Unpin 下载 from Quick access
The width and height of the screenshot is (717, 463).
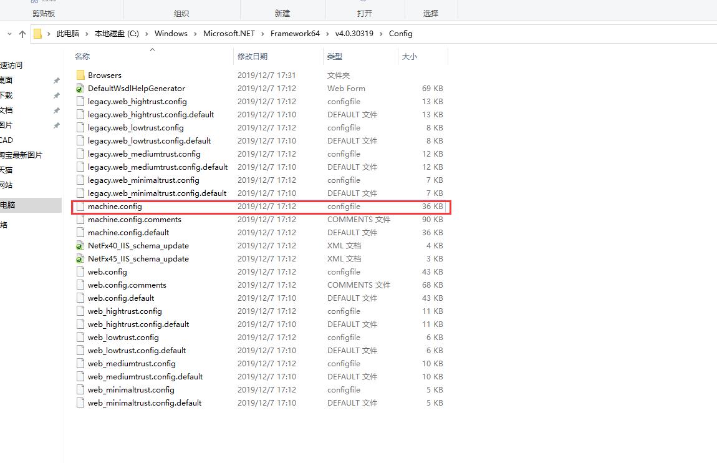pyautogui.click(x=56, y=95)
